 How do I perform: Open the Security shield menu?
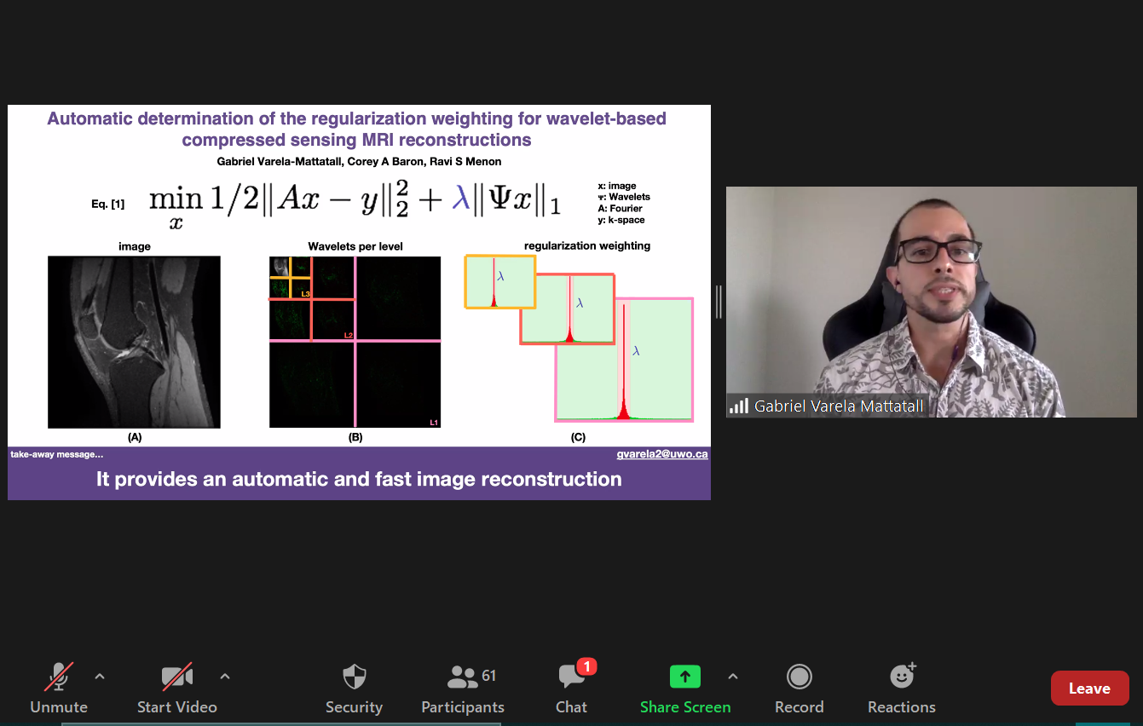354,688
